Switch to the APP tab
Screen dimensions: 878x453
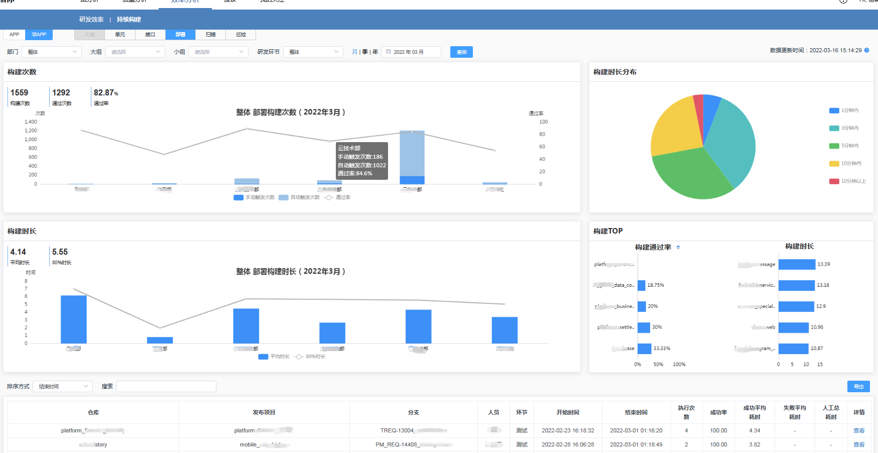15,35
